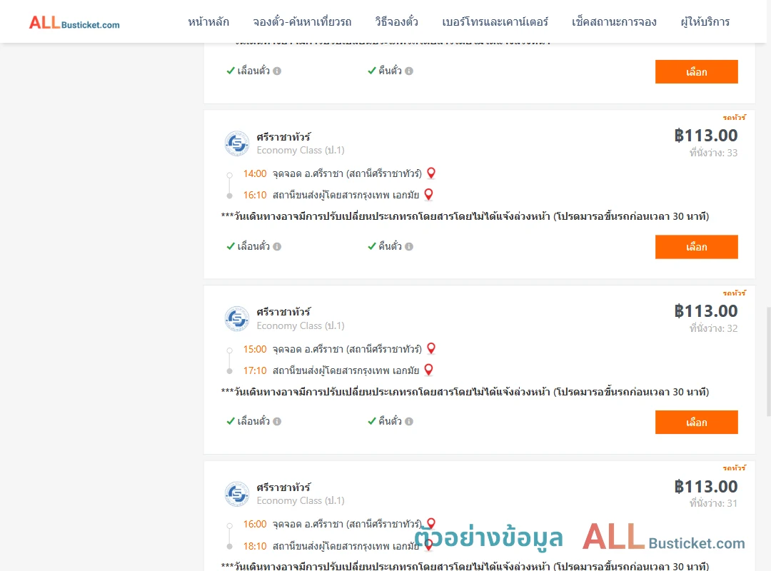Click Economy Class (ป.1) on 14:00 trip
The image size is (771, 571).
point(301,150)
